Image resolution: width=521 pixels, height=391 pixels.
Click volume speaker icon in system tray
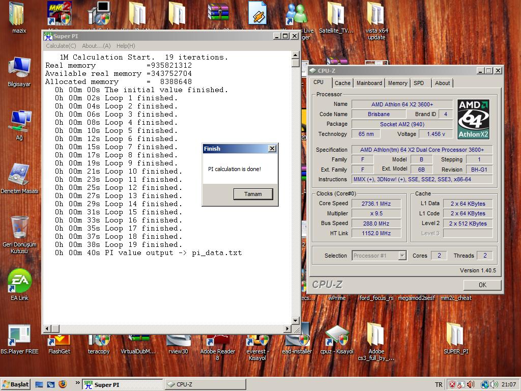click(494, 385)
